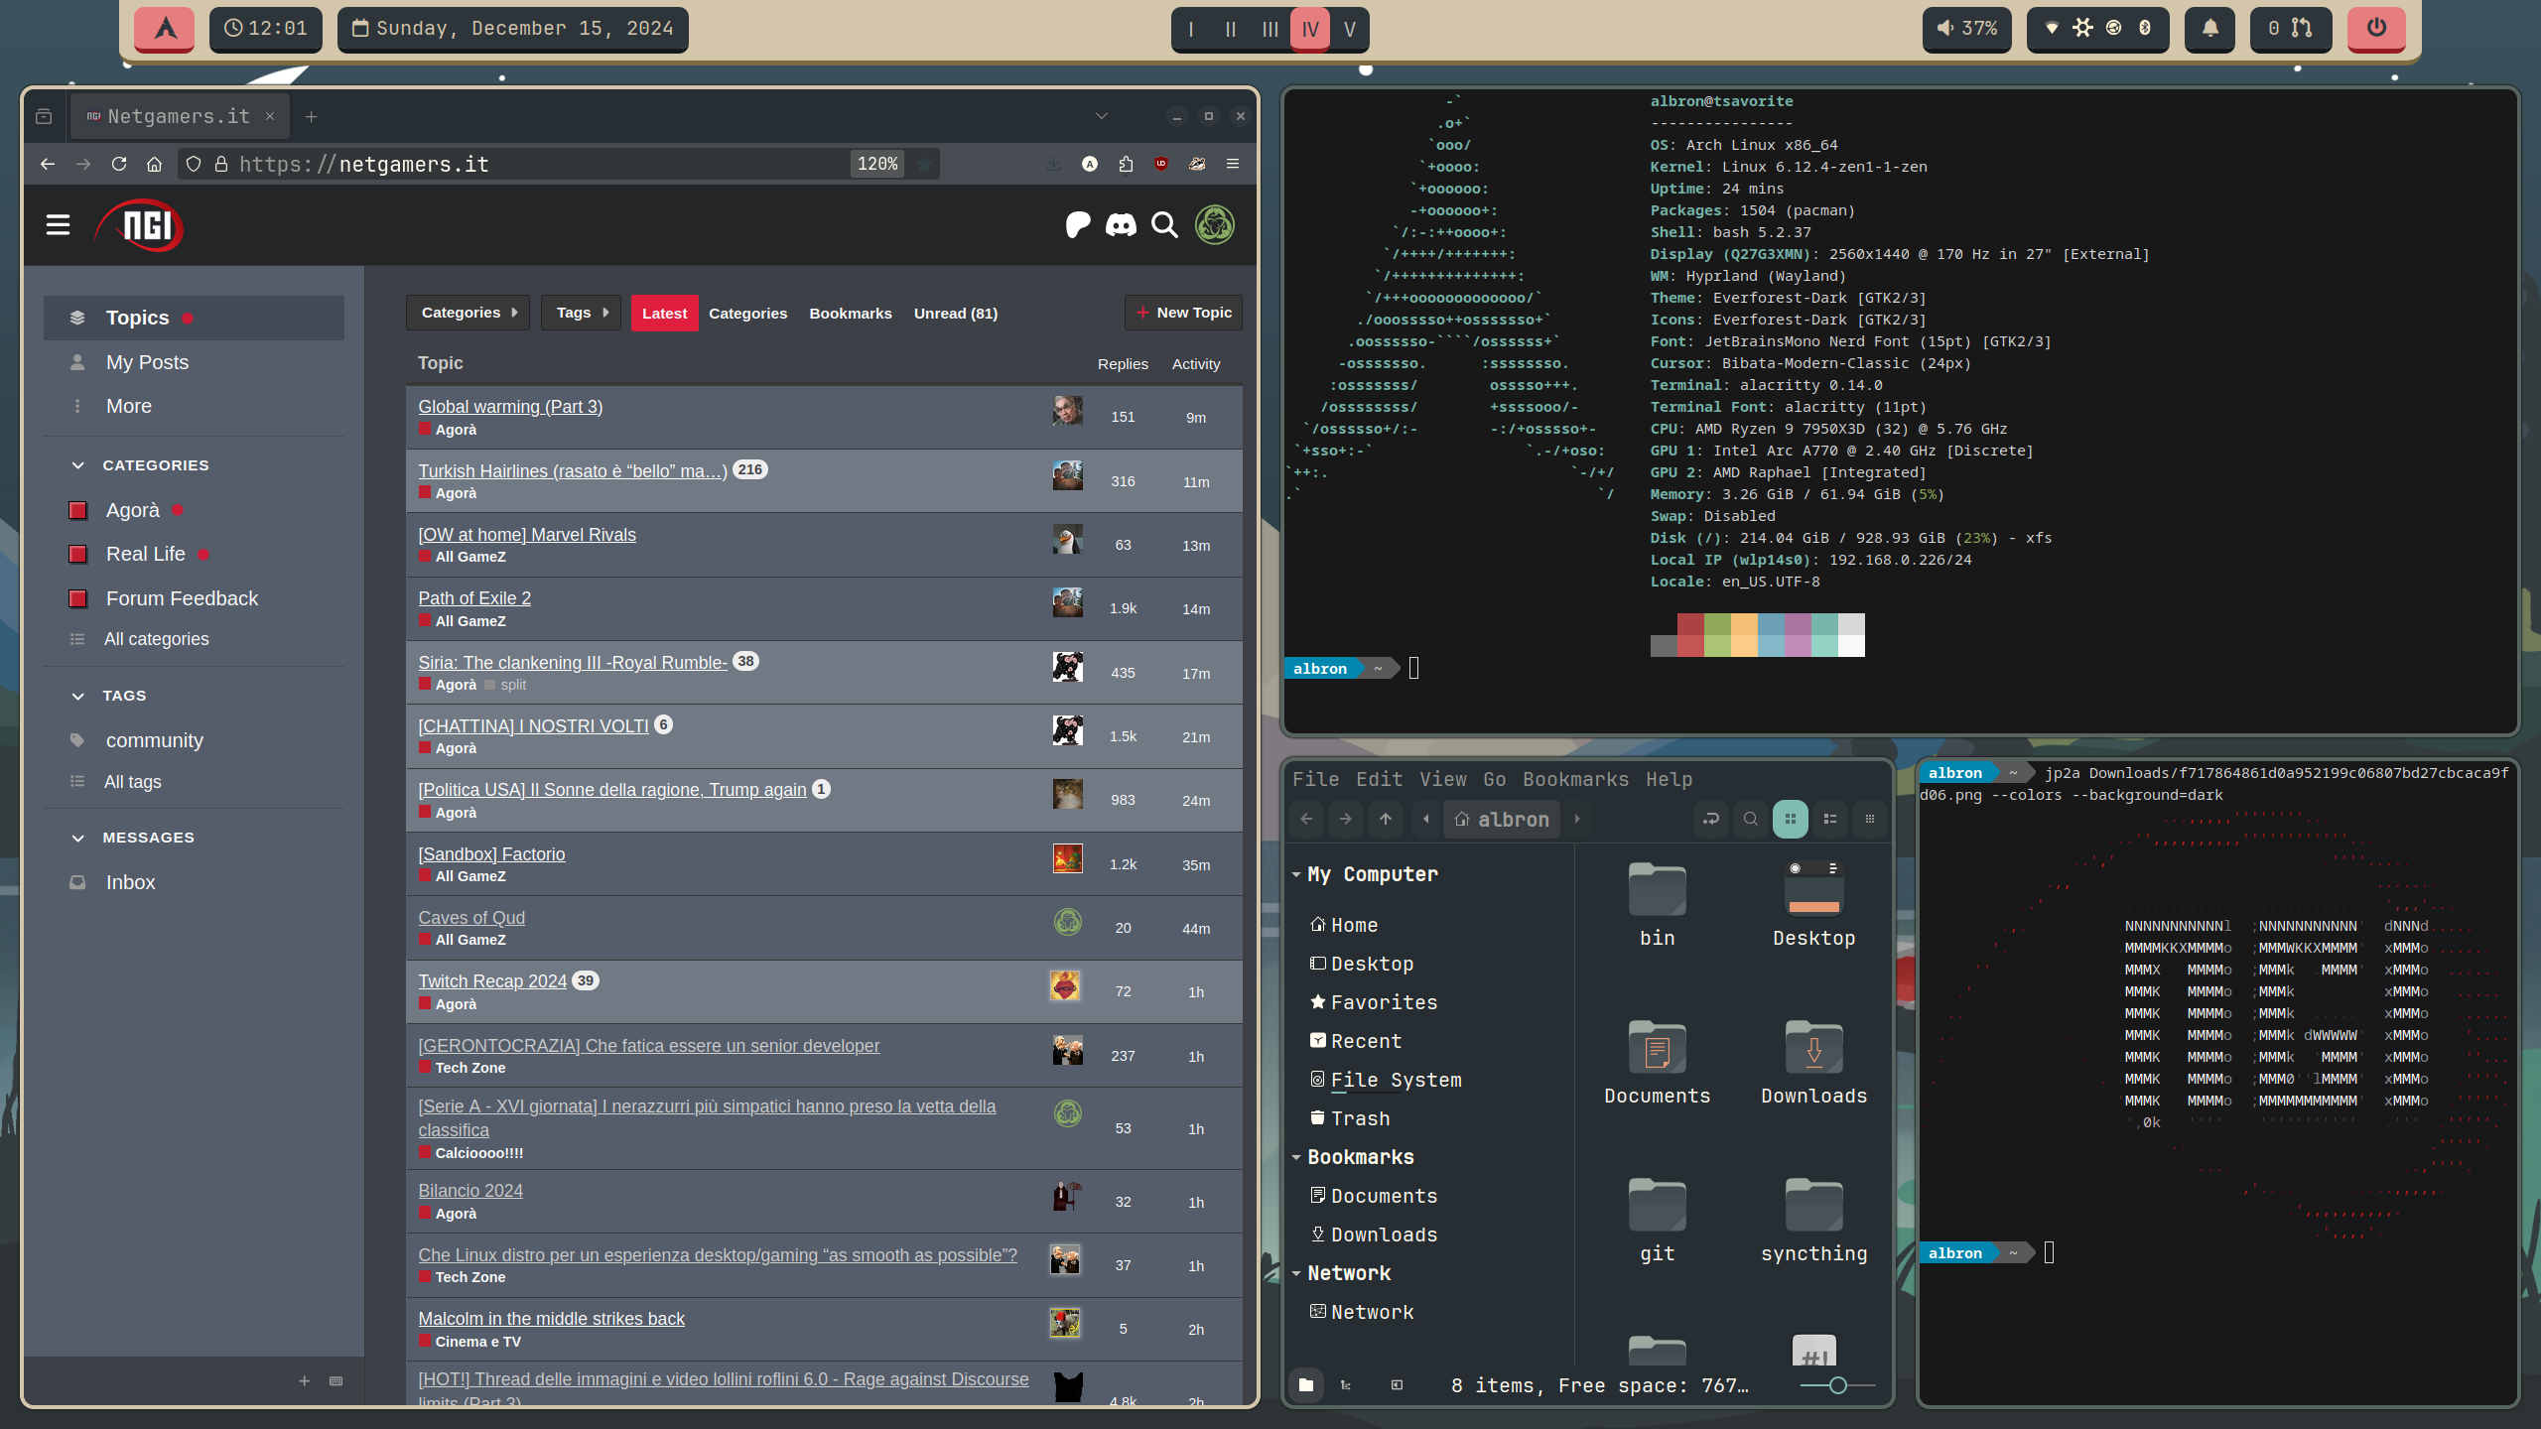Open the Go menu in file manager

tap(1495, 779)
